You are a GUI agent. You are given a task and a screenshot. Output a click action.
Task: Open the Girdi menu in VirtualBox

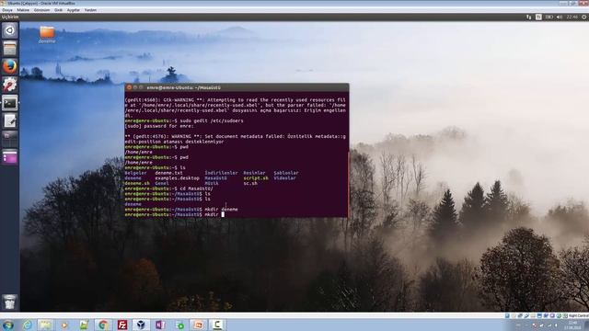point(58,10)
